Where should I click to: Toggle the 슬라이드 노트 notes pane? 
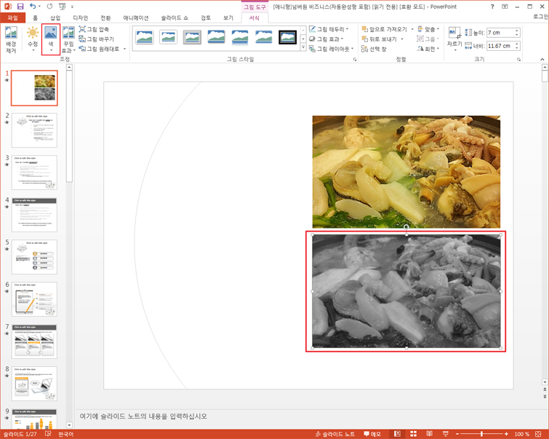(x=335, y=434)
